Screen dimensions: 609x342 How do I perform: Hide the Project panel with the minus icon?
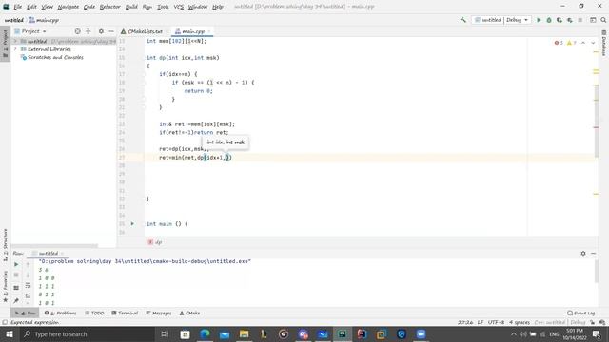[111, 31]
